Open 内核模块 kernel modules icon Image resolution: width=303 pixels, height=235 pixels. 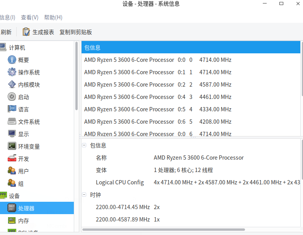[x=12, y=85]
